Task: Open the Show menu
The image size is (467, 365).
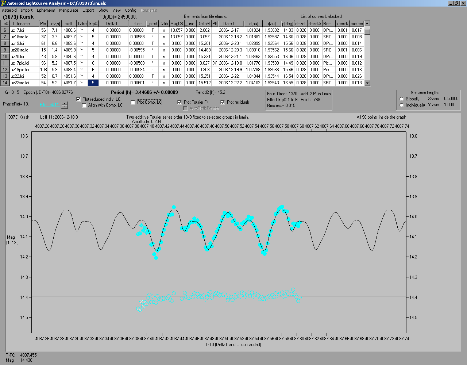Action: click(103, 10)
